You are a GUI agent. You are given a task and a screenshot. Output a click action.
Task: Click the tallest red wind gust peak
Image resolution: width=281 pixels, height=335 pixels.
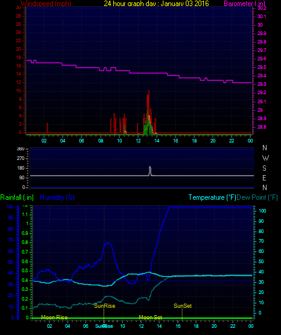pyautogui.click(x=149, y=91)
